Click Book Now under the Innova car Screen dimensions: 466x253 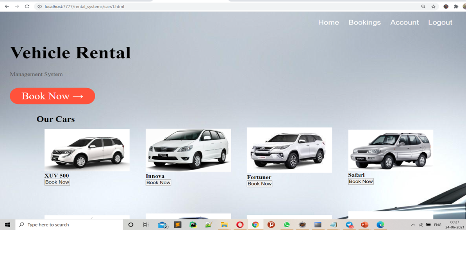point(158,182)
